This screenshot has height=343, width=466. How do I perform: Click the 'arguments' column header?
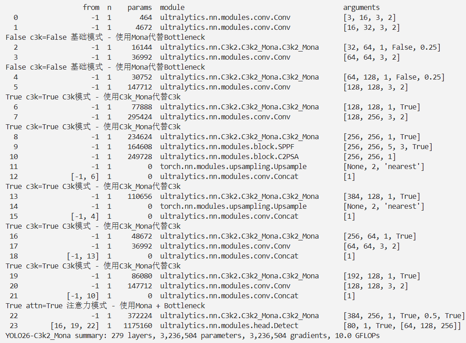361,8
